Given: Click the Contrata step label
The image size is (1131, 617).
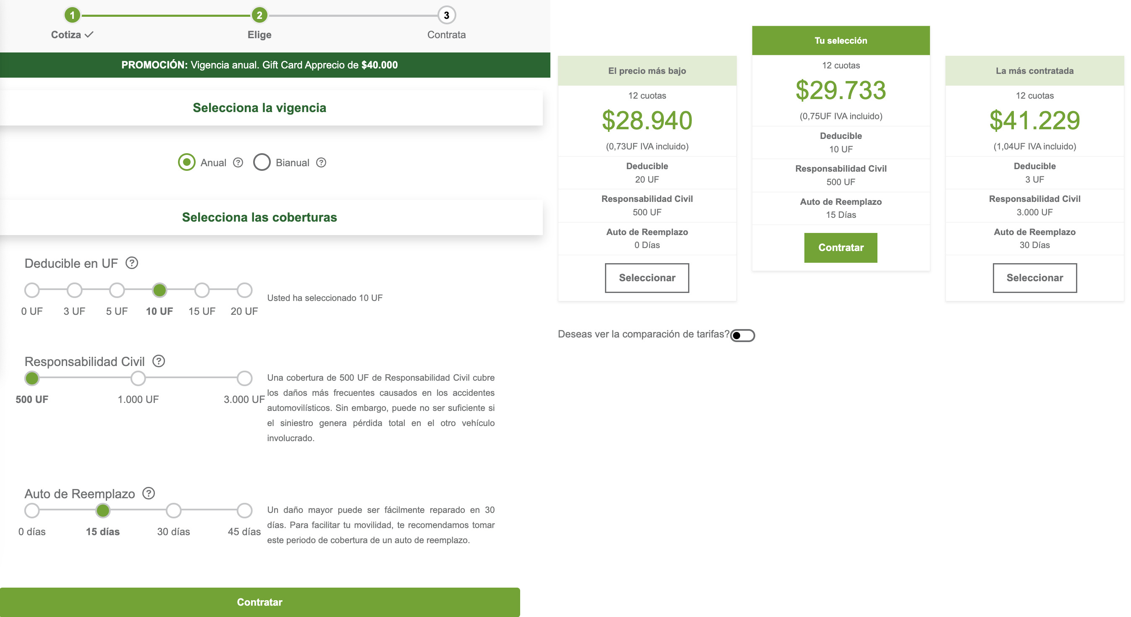Looking at the screenshot, I should (446, 35).
